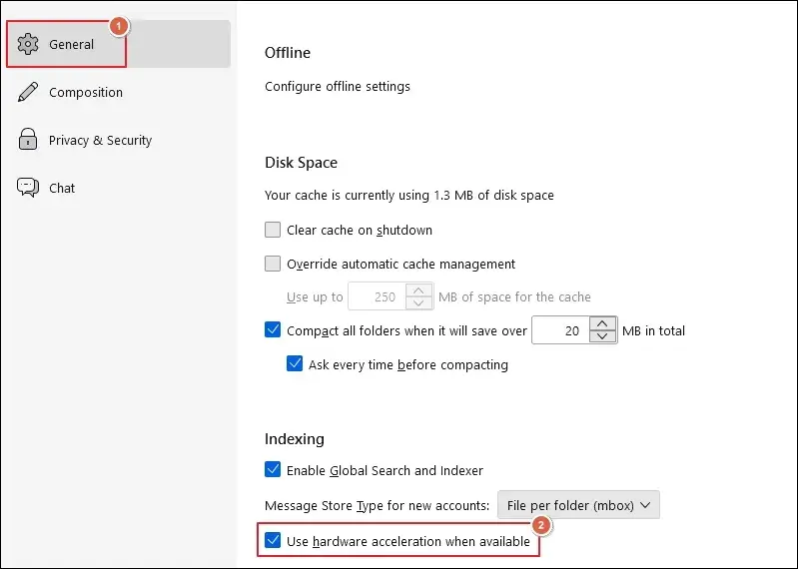This screenshot has height=569, width=798.
Task: Click 'MB of space for the cache' label
Action: [x=514, y=296]
